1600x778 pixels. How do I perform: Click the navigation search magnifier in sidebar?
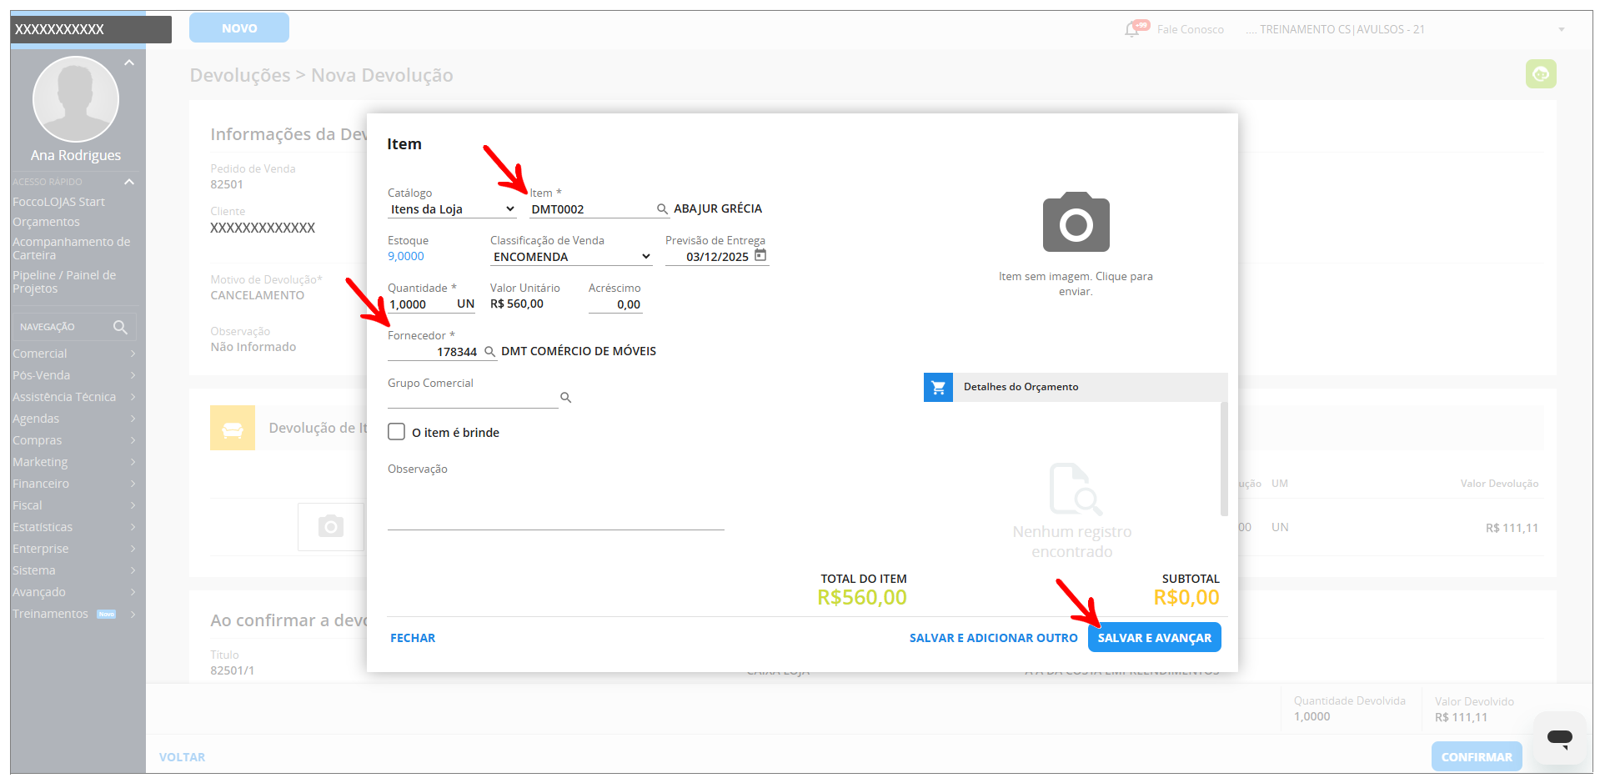point(120,327)
